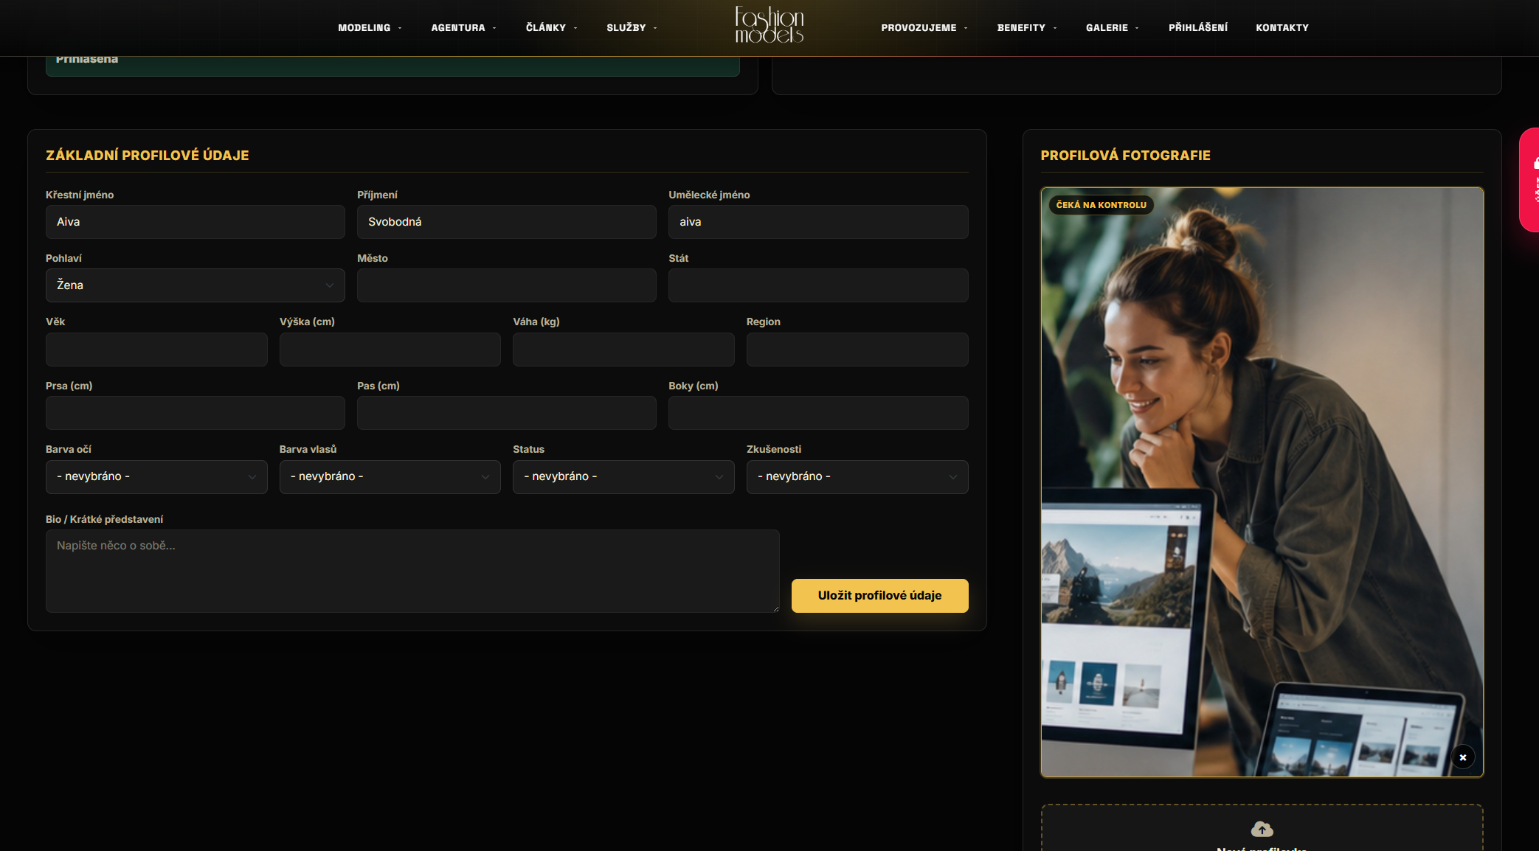Click the Profilová fotografie heading
Viewport: 1539px width, 851px height.
point(1125,156)
